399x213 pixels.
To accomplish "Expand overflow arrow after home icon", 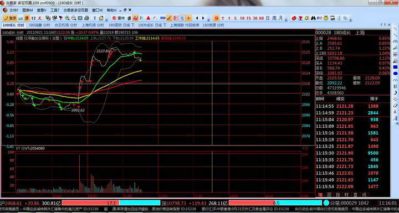I will tap(106, 20).
